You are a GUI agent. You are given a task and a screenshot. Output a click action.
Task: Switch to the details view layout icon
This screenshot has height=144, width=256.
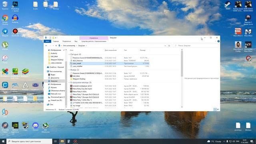[x=215, y=109]
